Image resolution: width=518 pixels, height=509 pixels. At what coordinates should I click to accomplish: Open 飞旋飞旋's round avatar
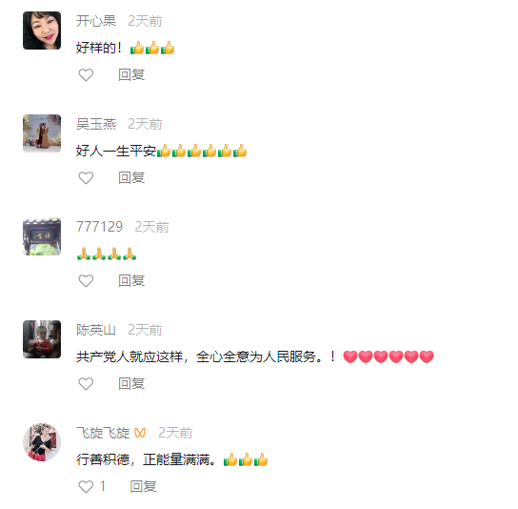[42, 442]
